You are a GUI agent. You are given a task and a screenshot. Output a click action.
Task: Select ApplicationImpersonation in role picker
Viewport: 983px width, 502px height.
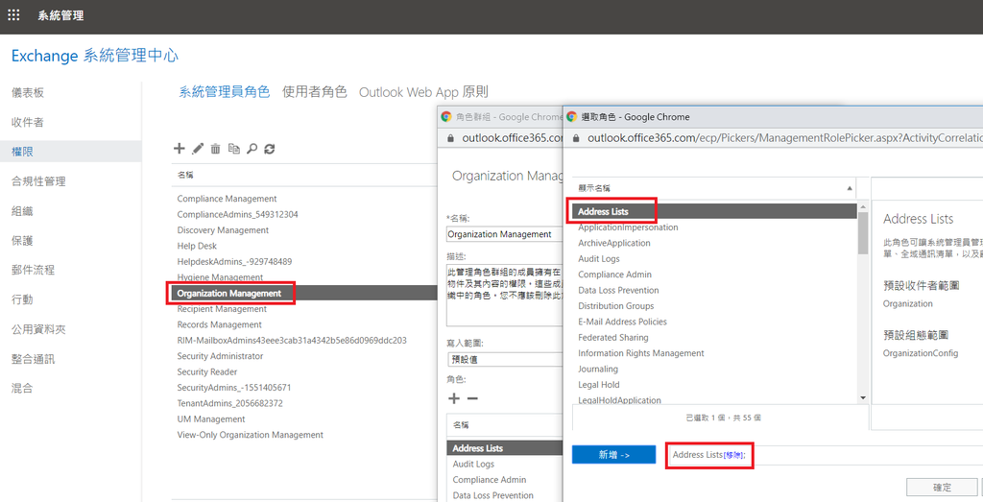(x=628, y=227)
